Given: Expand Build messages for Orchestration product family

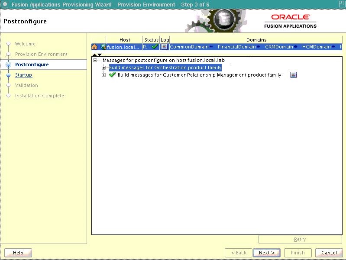Looking at the screenshot, I should (x=103, y=67).
